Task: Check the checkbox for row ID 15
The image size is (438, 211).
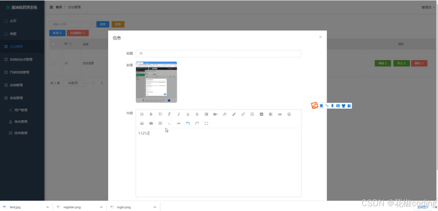Action: (53, 63)
